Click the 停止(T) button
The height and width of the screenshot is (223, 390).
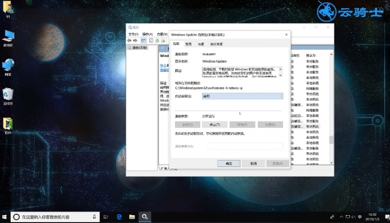pos(214,125)
